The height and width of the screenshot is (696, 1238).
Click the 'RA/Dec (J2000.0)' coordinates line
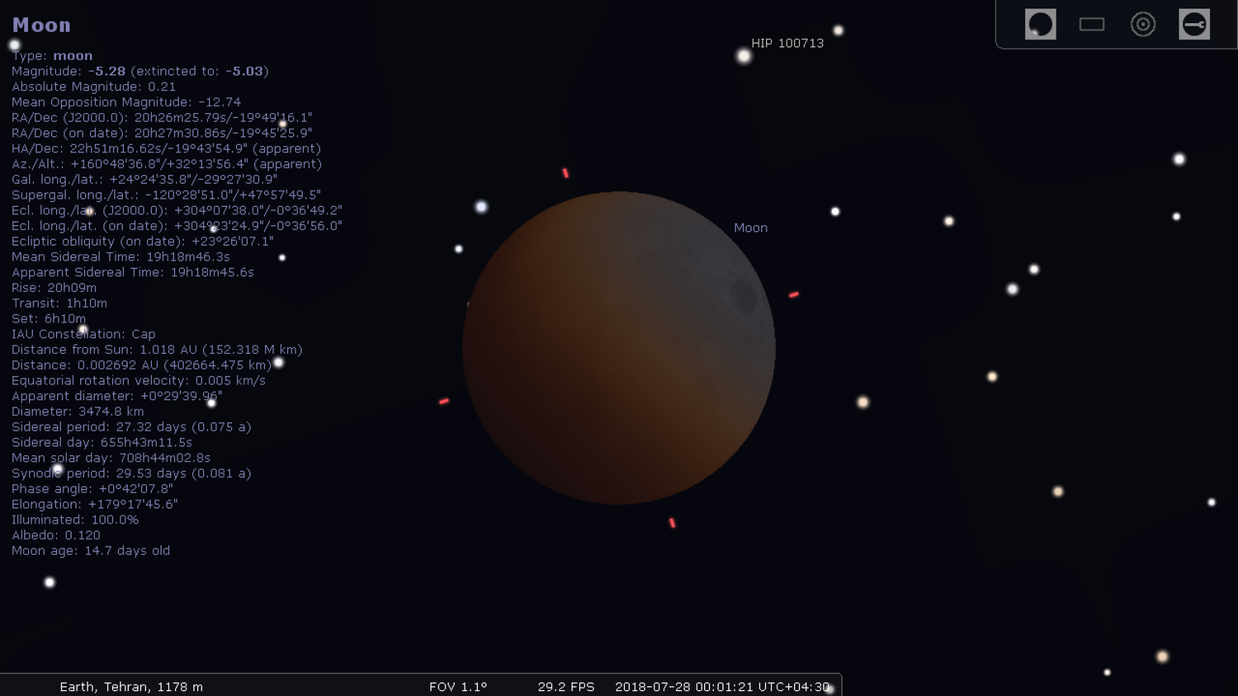tap(162, 117)
